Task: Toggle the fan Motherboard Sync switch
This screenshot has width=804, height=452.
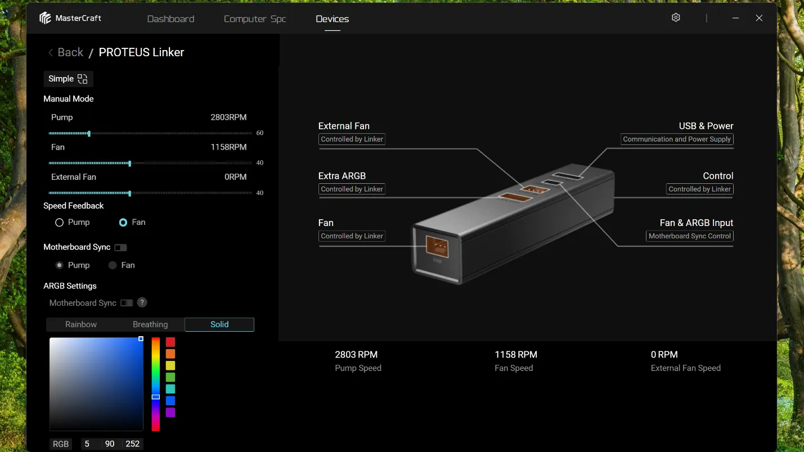Action: coord(120,247)
